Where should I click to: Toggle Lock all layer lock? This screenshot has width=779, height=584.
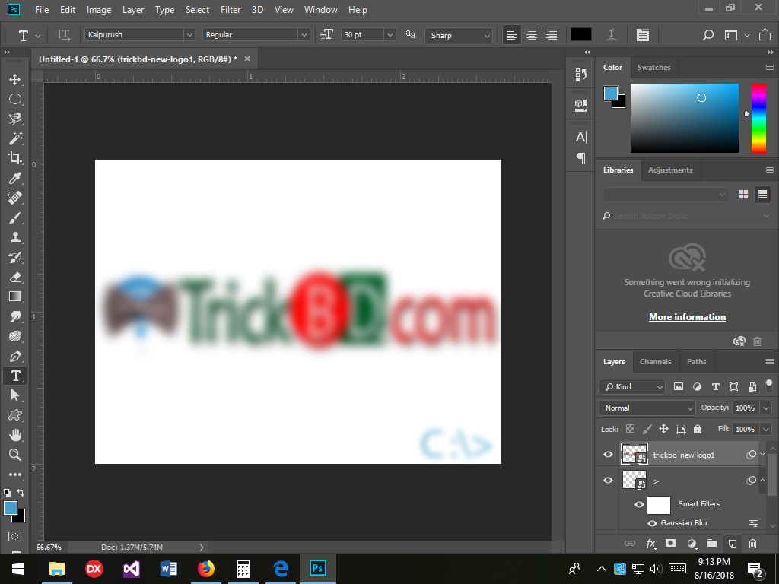point(698,429)
